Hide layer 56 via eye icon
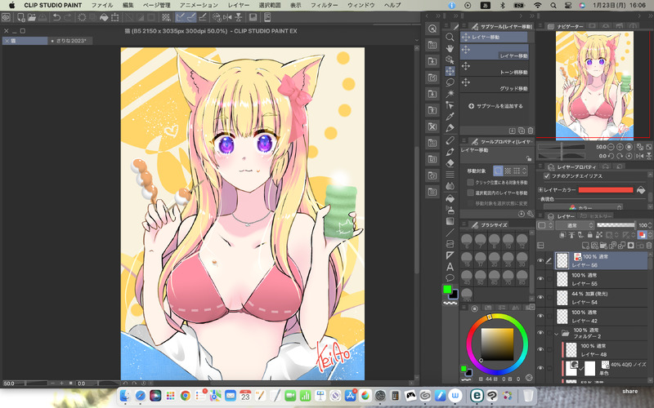 click(540, 261)
